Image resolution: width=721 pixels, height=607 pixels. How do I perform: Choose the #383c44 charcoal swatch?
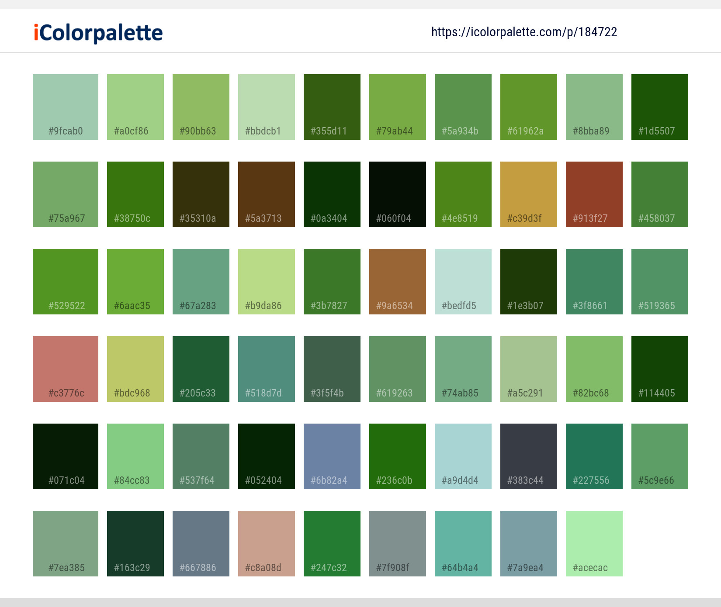click(529, 456)
